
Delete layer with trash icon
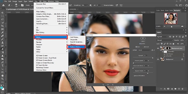click(182, 89)
